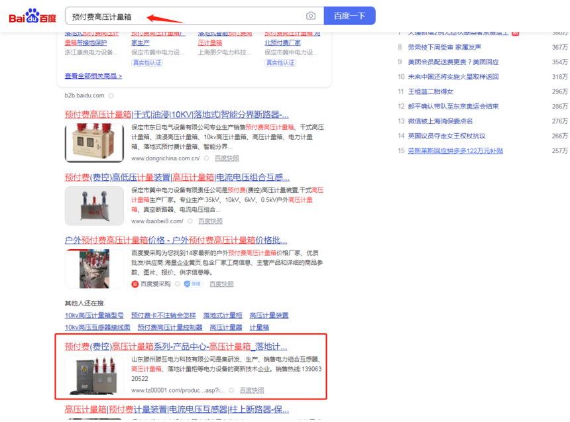Click thumbnail of 保定市冀中电力 result

click(94, 206)
